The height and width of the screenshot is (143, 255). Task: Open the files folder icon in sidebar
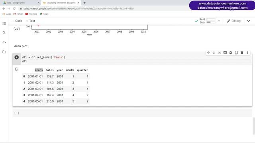click(x=4, y=52)
